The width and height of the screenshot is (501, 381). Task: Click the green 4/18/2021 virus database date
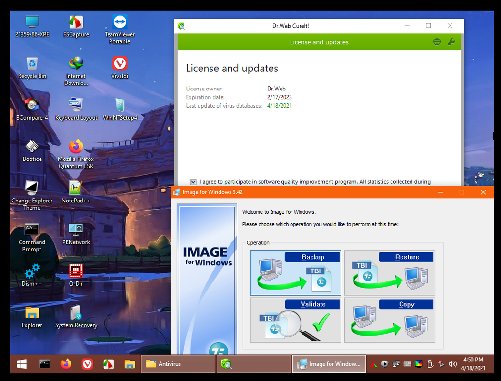click(x=279, y=106)
